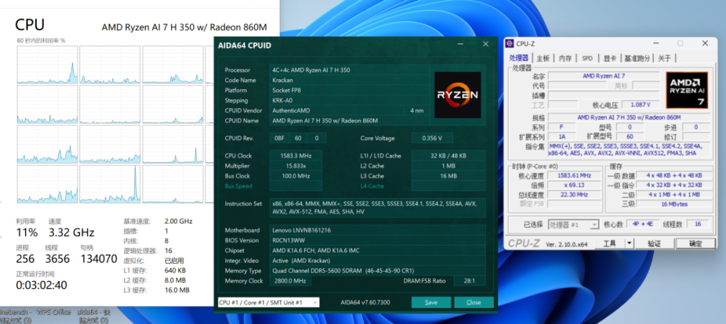Click the BIOS Version value R0CN13WW
The height and width of the screenshot is (324, 726).
pyautogui.click(x=378, y=240)
